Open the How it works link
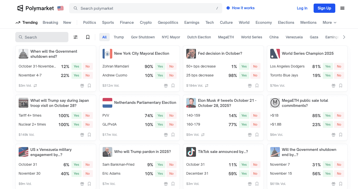Viewport: 358px width, 189px height. click(243, 8)
